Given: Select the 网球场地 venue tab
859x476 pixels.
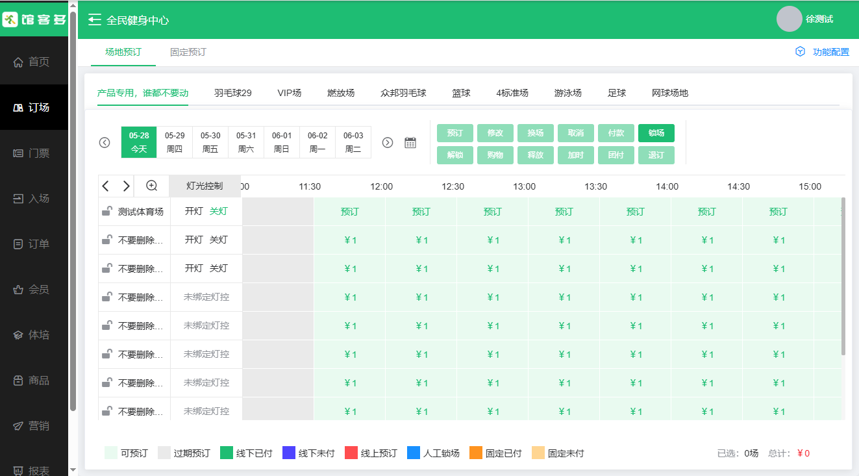Looking at the screenshot, I should coord(670,93).
